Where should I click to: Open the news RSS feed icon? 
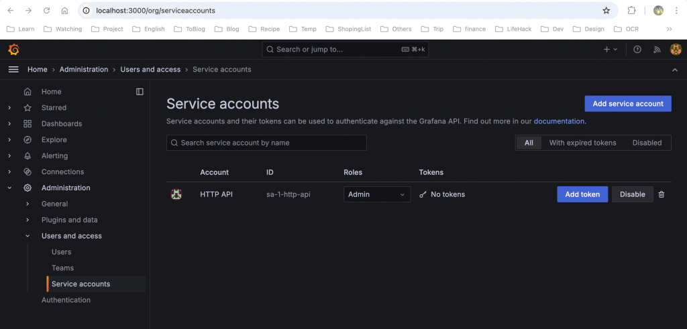(x=657, y=50)
